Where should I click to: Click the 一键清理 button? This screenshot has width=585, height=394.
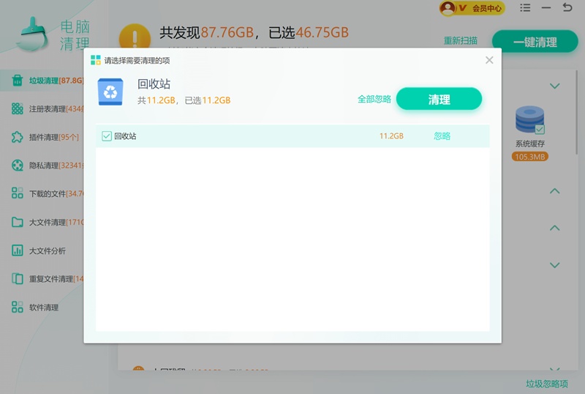(535, 42)
